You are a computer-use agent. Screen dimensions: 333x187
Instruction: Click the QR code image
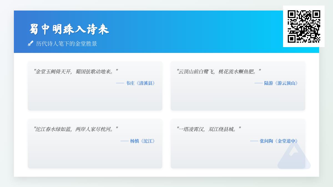[304, 26]
